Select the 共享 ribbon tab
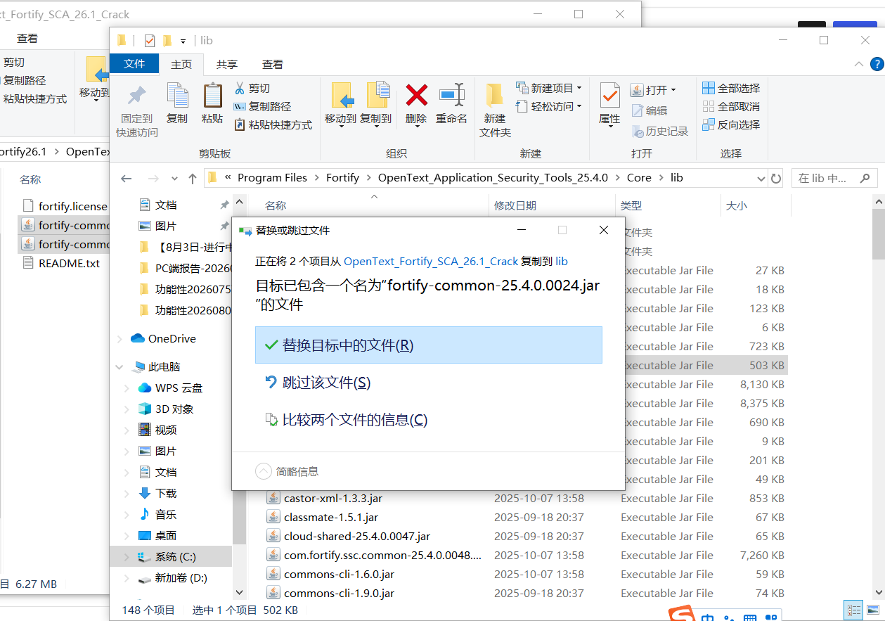Viewport: 885px width, 621px height. tap(227, 64)
